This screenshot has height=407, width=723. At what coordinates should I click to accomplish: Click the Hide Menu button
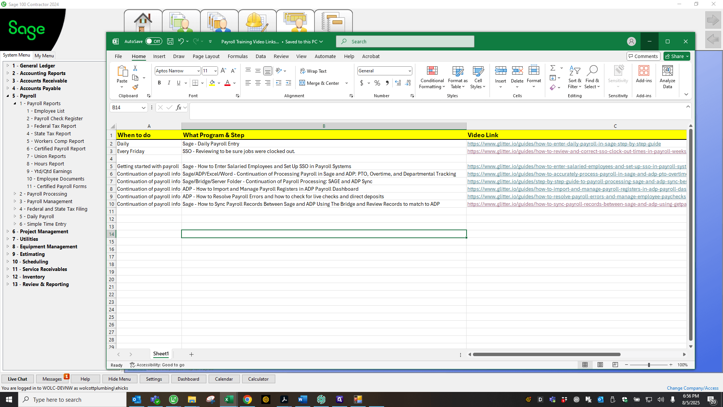click(x=119, y=379)
